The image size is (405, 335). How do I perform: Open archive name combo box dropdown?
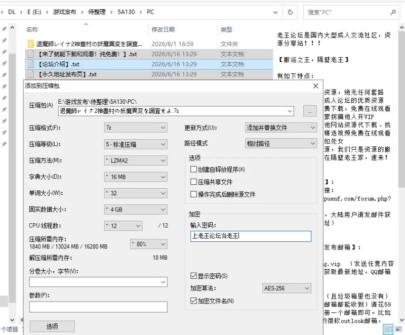click(290, 111)
